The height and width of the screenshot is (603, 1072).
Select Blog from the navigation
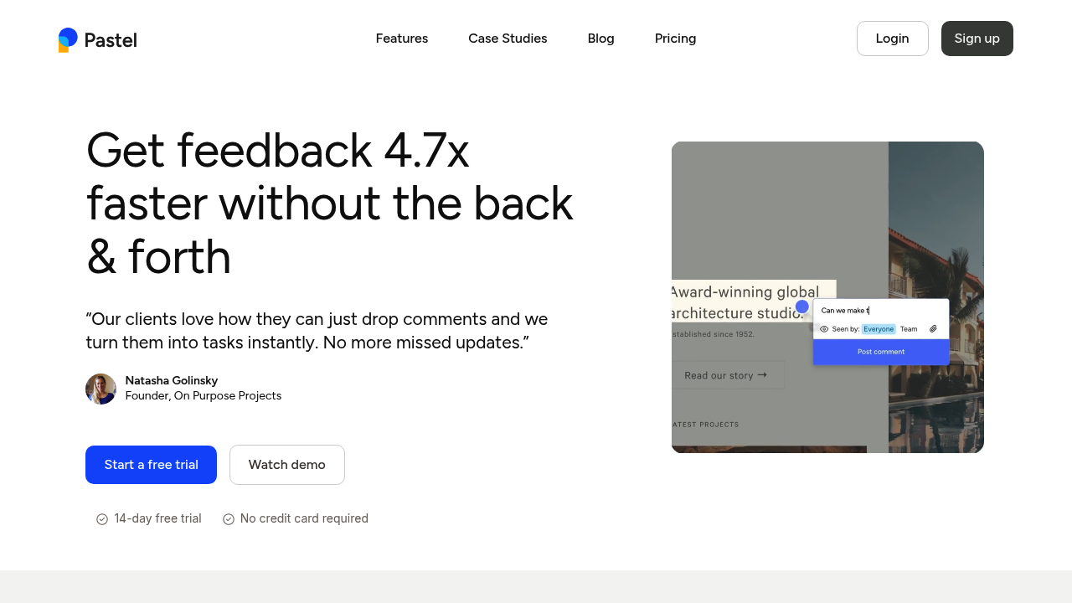[x=600, y=39]
